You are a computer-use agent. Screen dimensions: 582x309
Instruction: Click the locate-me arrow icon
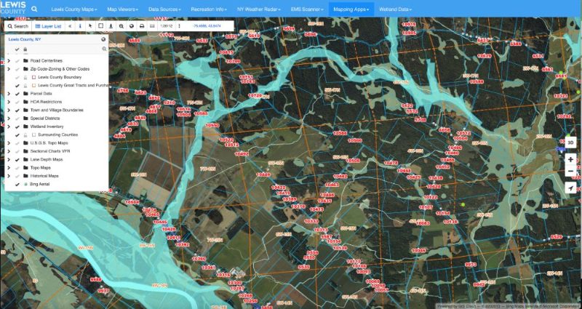tap(570, 188)
